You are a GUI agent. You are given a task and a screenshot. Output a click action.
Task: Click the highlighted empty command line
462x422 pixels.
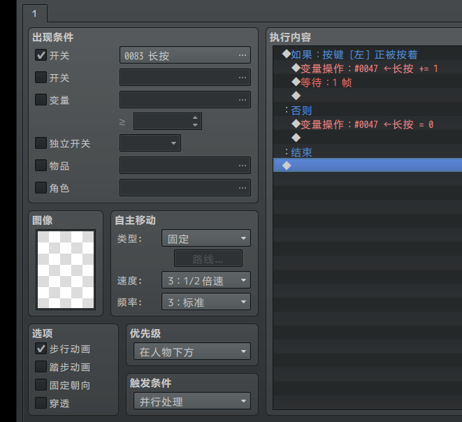coord(368,165)
